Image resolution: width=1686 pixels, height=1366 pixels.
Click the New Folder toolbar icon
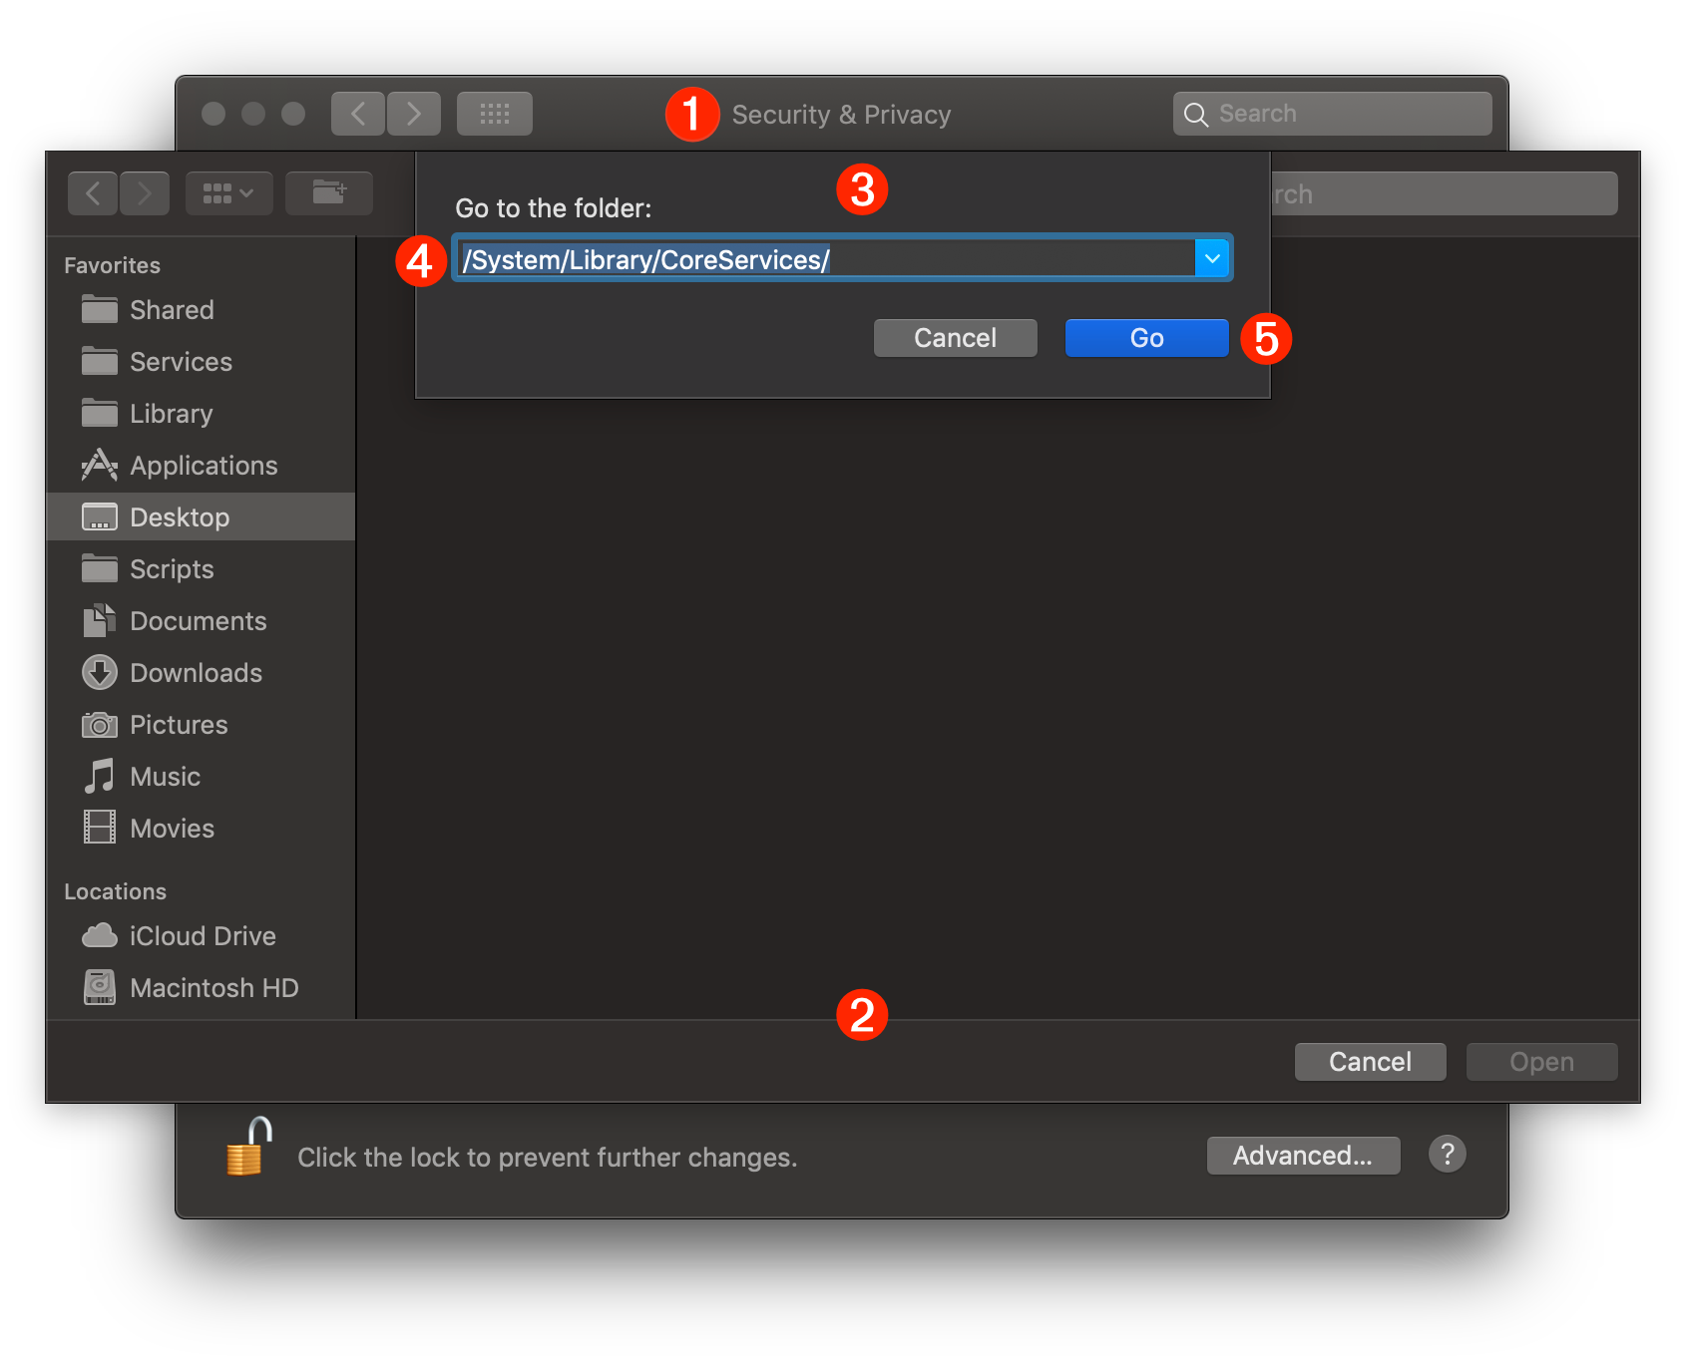[x=329, y=192]
